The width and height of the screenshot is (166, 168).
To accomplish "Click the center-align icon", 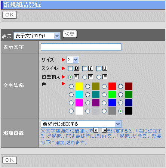I will (91, 77).
